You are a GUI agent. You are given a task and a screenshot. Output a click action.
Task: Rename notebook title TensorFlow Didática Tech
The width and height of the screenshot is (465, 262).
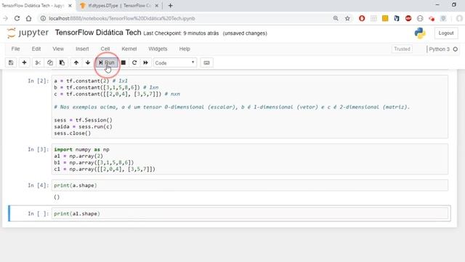pos(98,32)
